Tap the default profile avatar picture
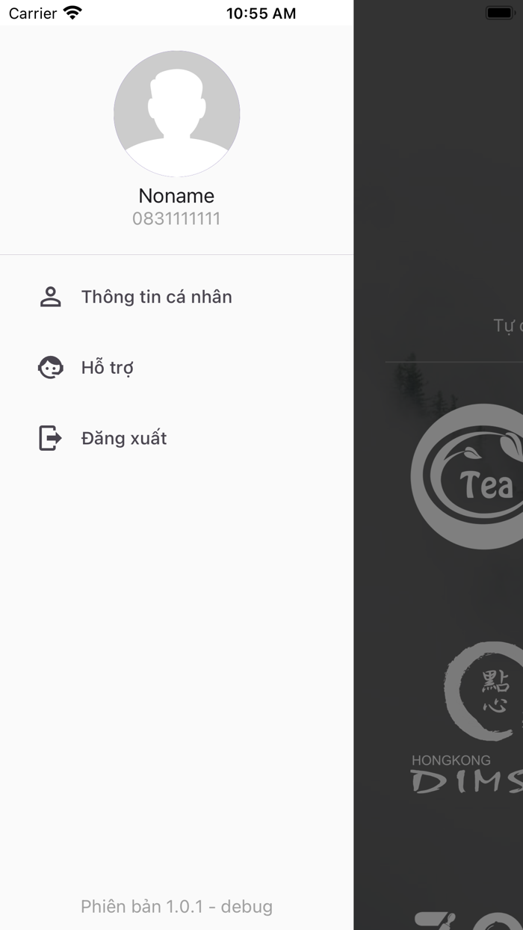This screenshot has height=930, width=523. pos(176,114)
